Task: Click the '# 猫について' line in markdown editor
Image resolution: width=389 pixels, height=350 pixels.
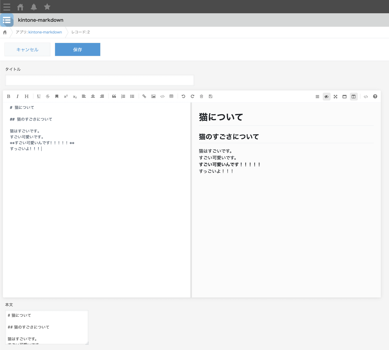Action: [x=22, y=108]
